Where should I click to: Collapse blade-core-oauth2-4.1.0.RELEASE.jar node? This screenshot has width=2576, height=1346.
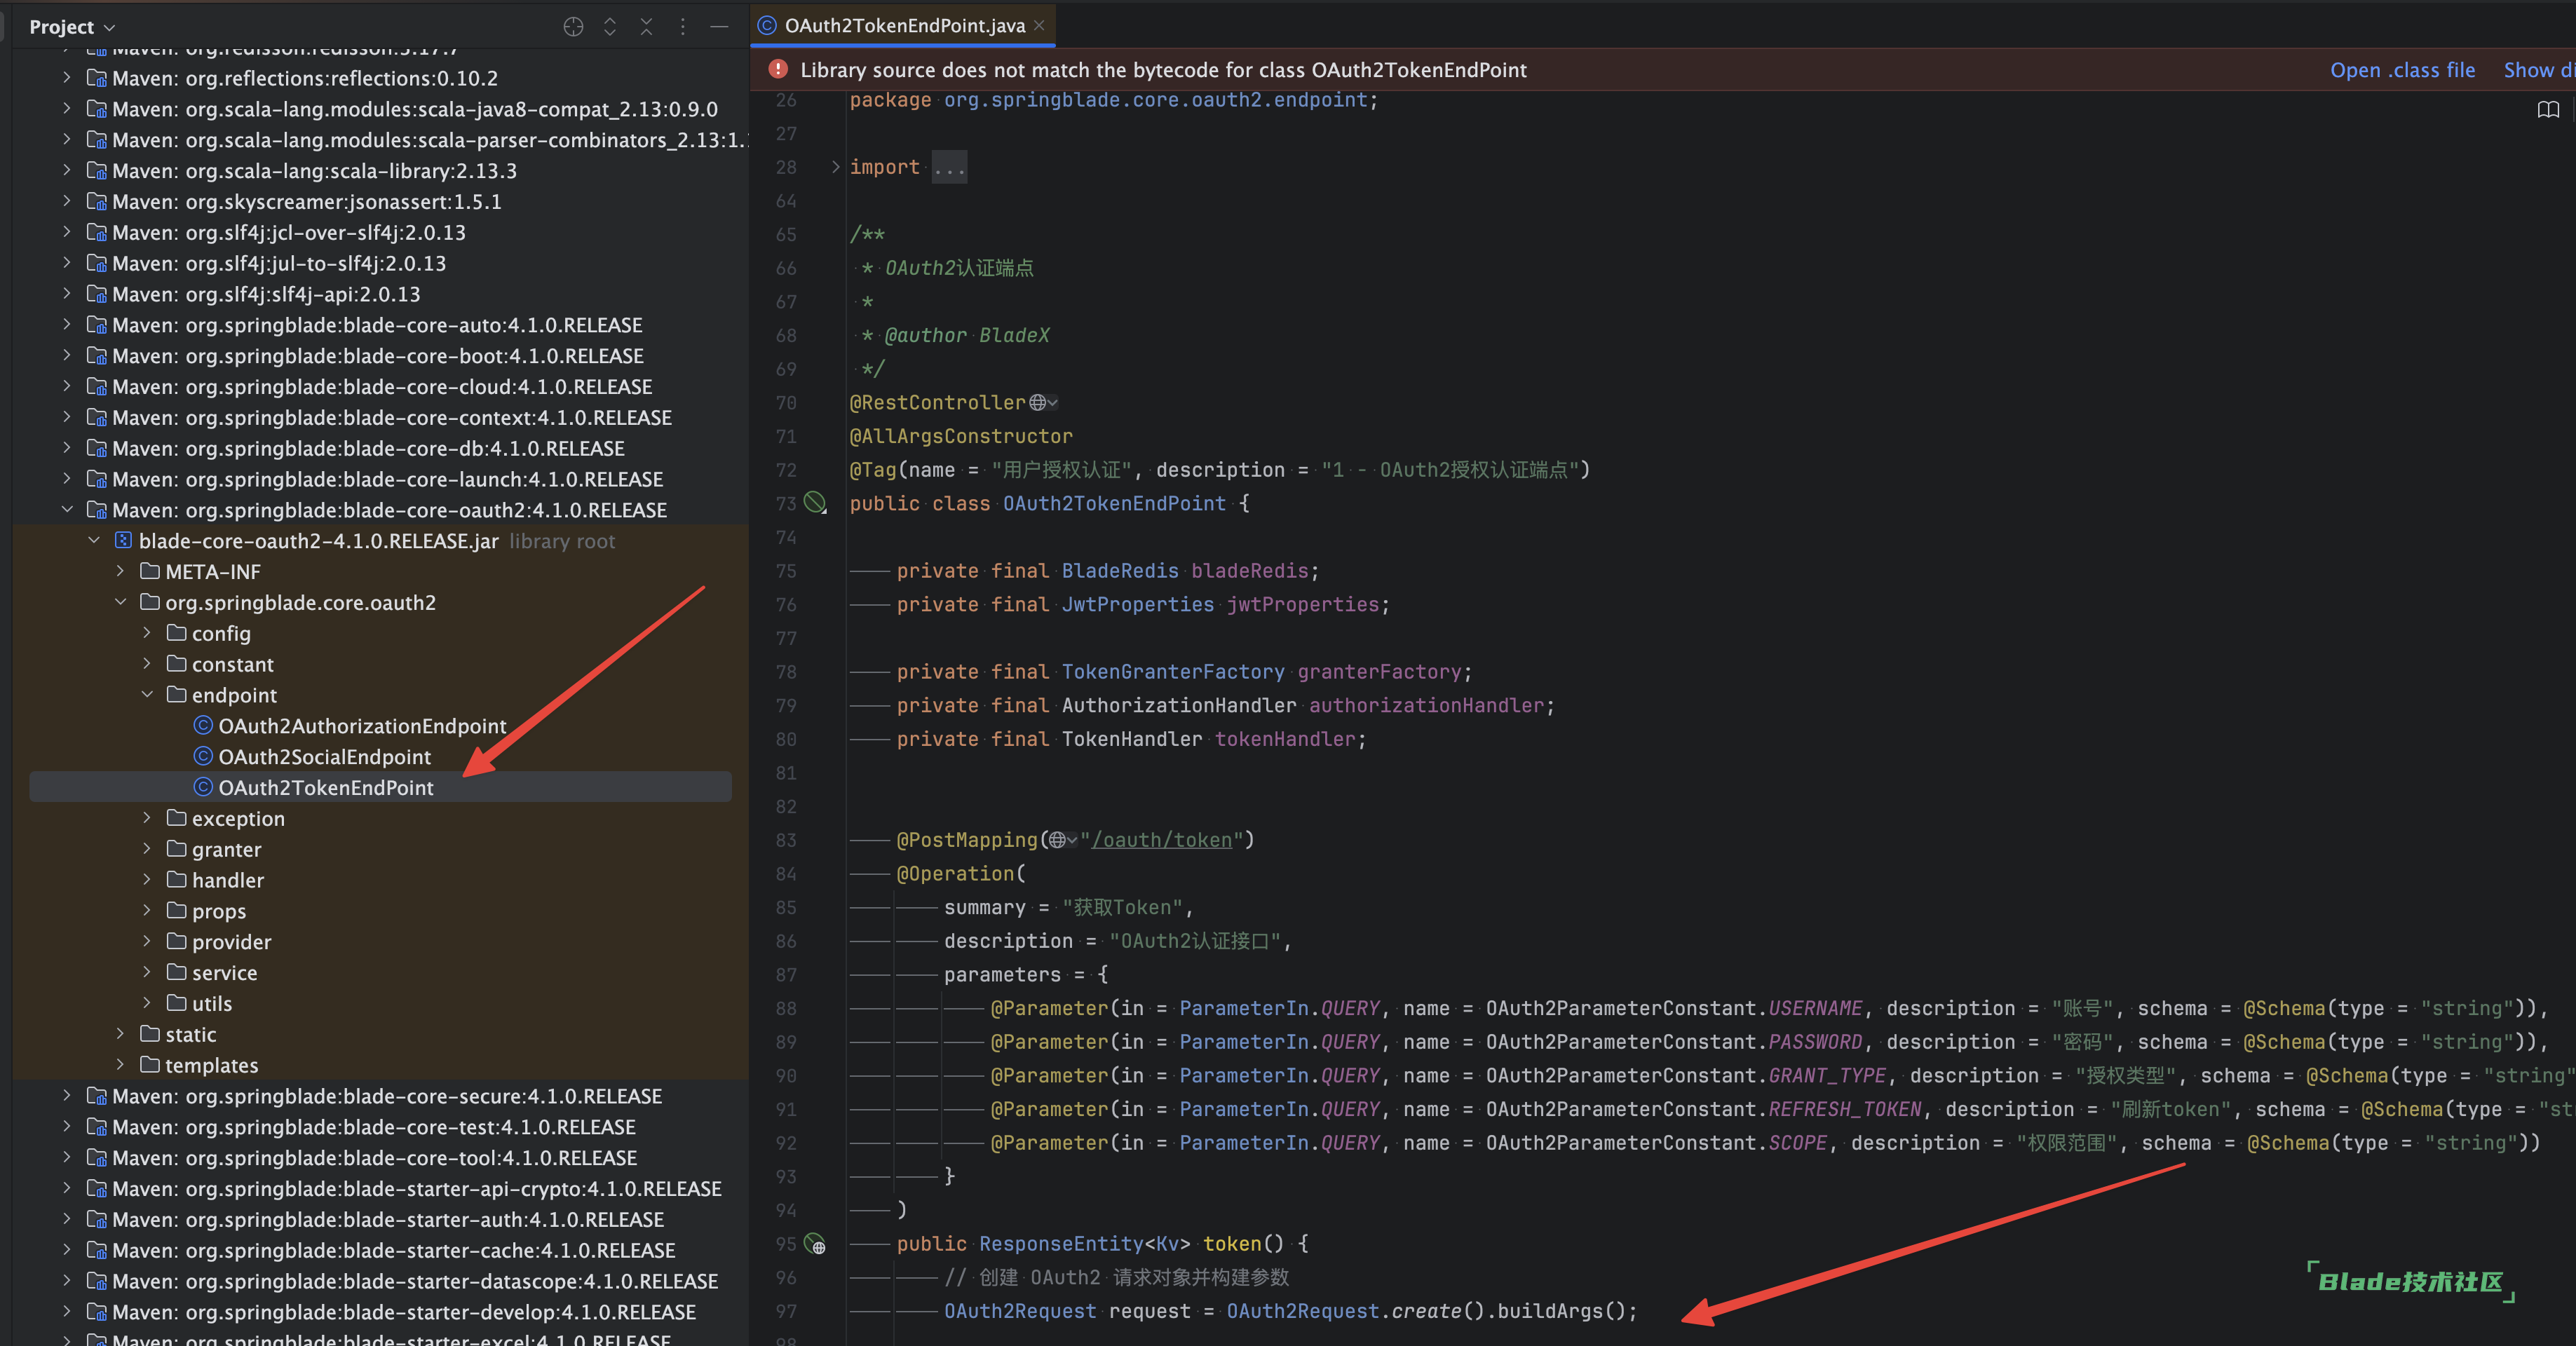(94, 540)
